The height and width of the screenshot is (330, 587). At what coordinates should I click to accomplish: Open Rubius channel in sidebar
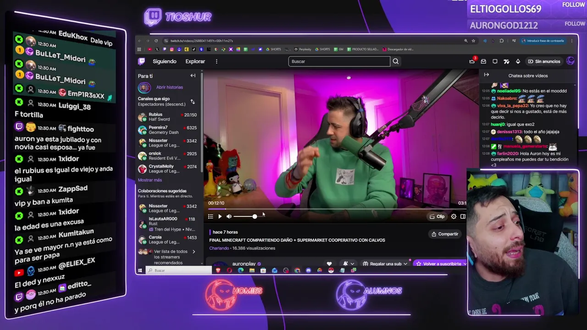[x=167, y=117]
